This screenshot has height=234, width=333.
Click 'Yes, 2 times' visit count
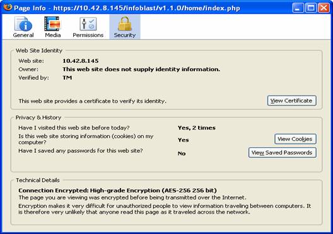[197, 128]
